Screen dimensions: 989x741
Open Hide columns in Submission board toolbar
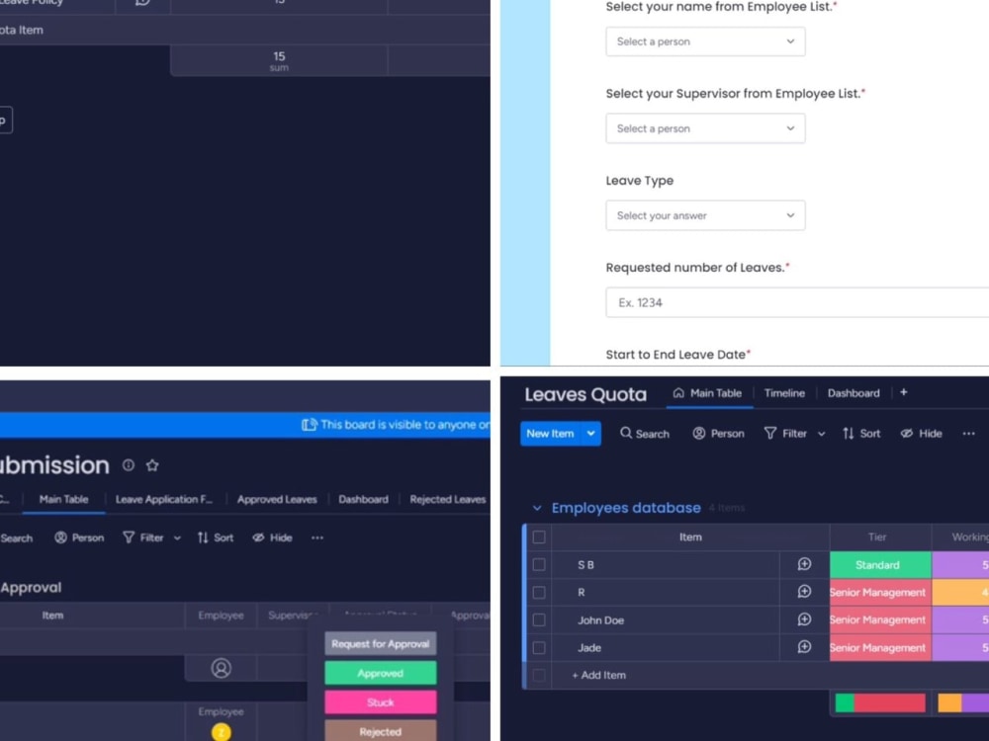[x=272, y=537]
